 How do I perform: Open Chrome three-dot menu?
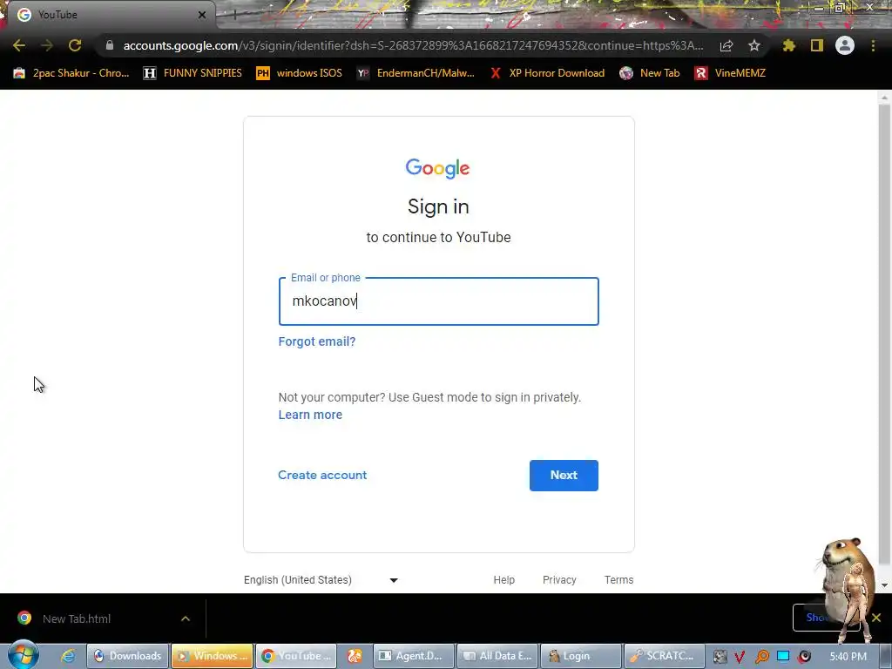[873, 45]
